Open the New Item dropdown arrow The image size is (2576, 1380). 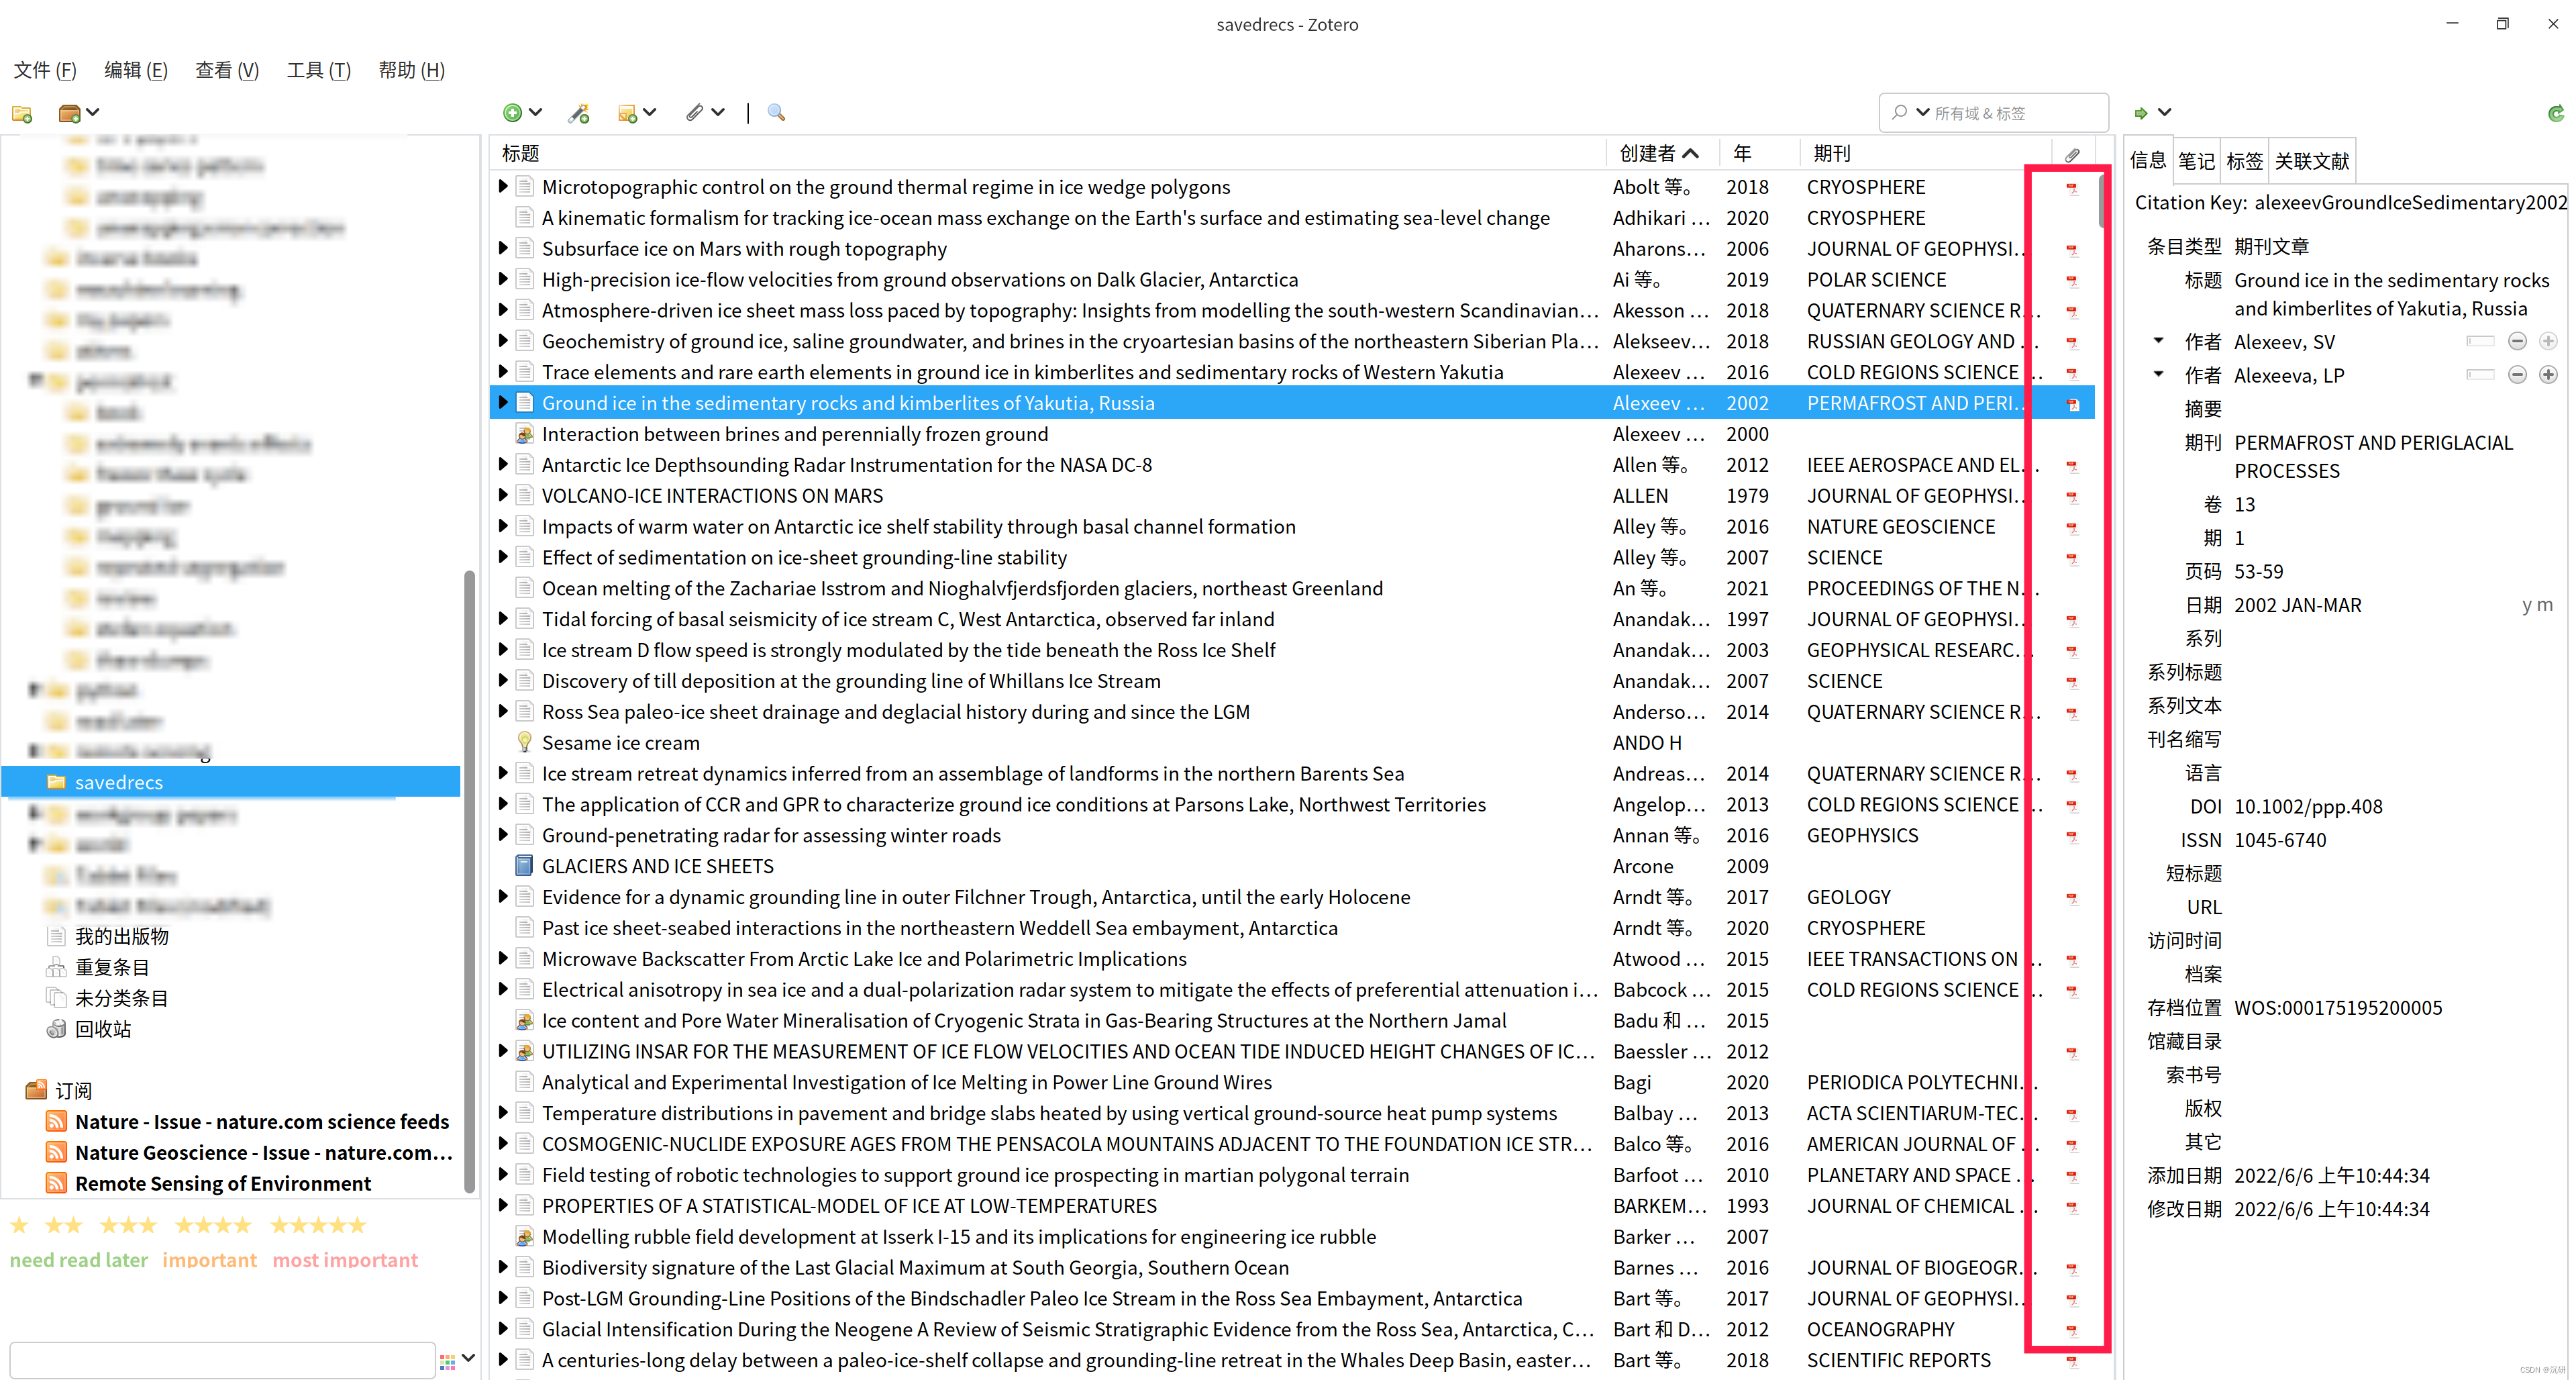(536, 113)
